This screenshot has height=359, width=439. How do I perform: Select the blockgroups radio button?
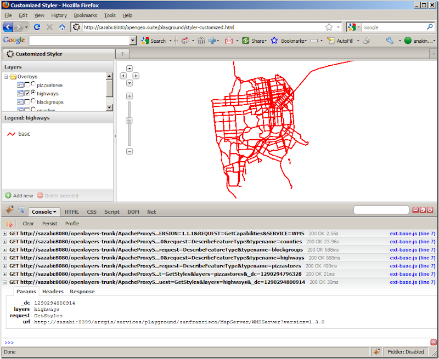coord(33,101)
